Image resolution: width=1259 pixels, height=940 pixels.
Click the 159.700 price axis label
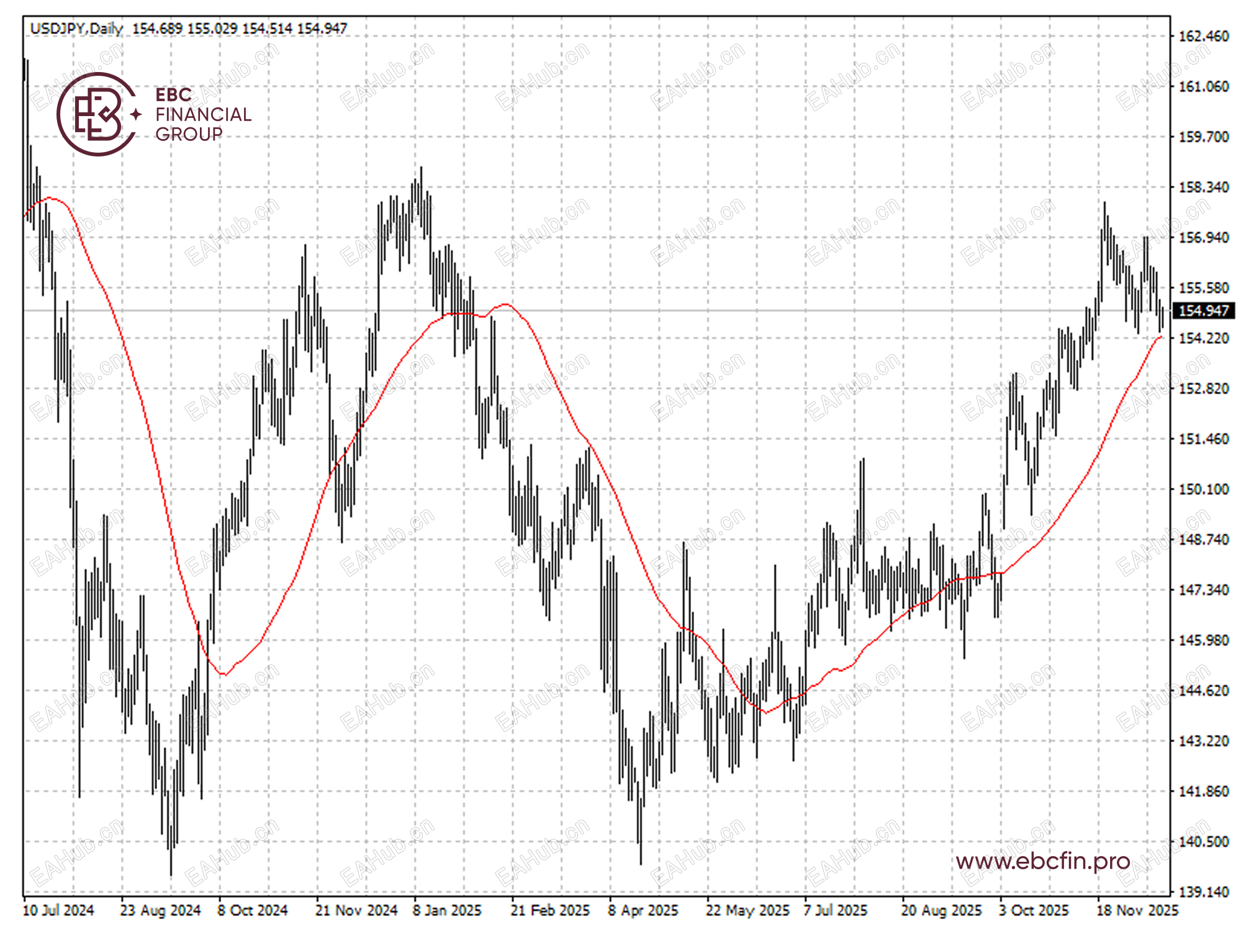1203,137
